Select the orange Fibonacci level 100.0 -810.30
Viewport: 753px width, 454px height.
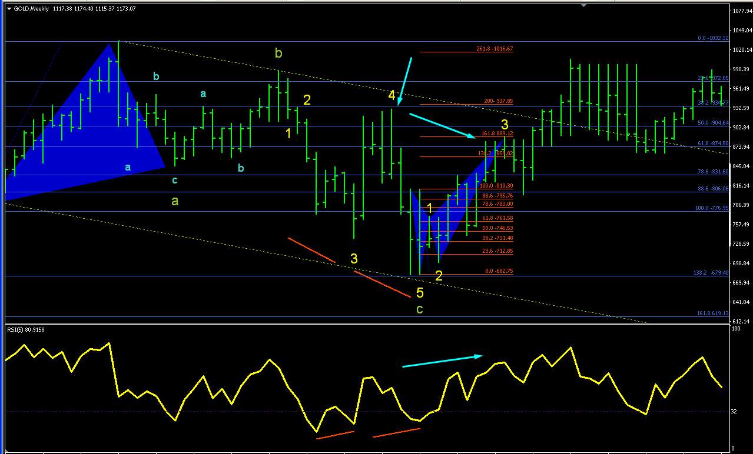[496, 186]
